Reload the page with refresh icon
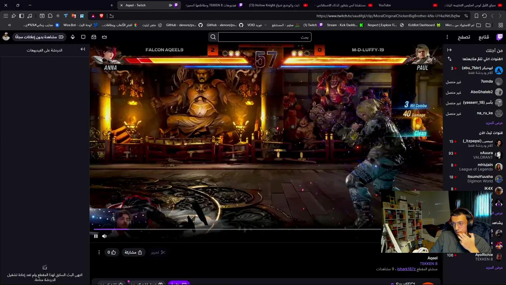Image resolution: width=506 pixels, height=285 pixels. coord(484,16)
